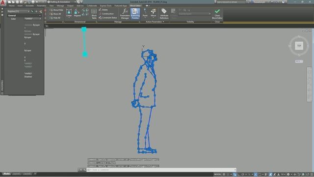Toggle grid display in status bar
Image resolution: width=314 pixels, height=177 pixels.
[x=224, y=175]
